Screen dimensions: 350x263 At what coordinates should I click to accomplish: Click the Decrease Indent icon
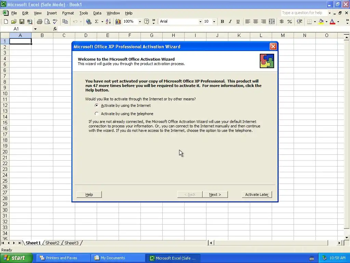(299, 22)
